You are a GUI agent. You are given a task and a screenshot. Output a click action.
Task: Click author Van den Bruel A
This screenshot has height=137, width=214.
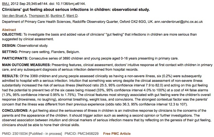[14, 16]
